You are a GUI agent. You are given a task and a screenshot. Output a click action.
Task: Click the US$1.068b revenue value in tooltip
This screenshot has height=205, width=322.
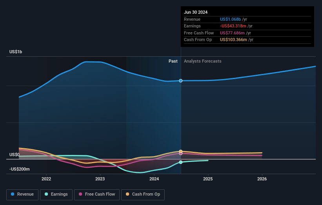[230, 19]
